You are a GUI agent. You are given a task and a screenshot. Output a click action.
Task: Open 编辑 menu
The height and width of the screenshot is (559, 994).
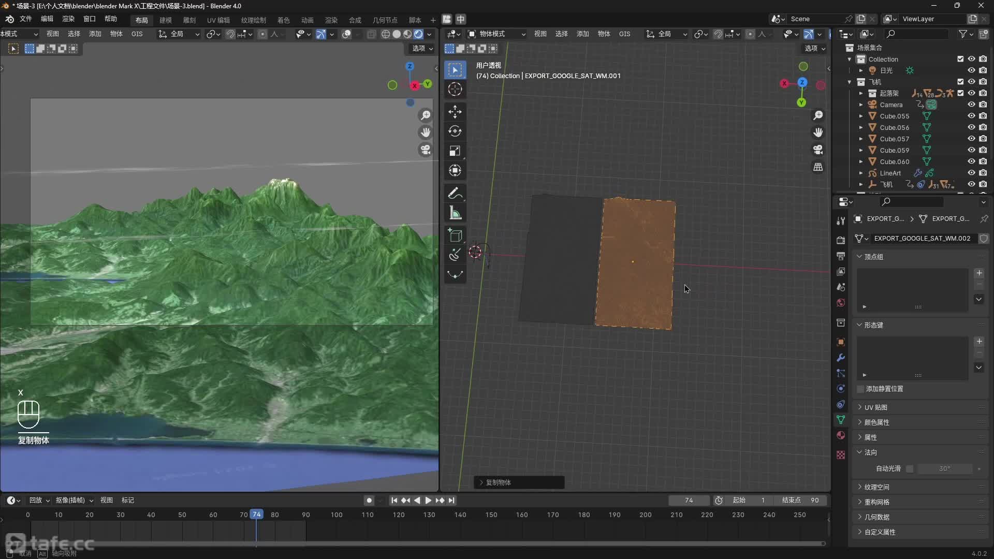pos(47,19)
